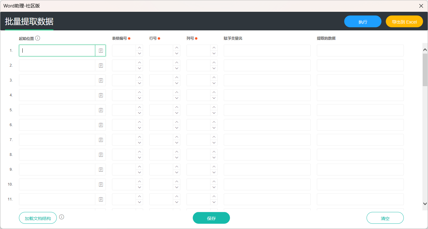428x229 pixels.
Task: Increase 表格编号 value in row 2
Action: click(139, 63)
